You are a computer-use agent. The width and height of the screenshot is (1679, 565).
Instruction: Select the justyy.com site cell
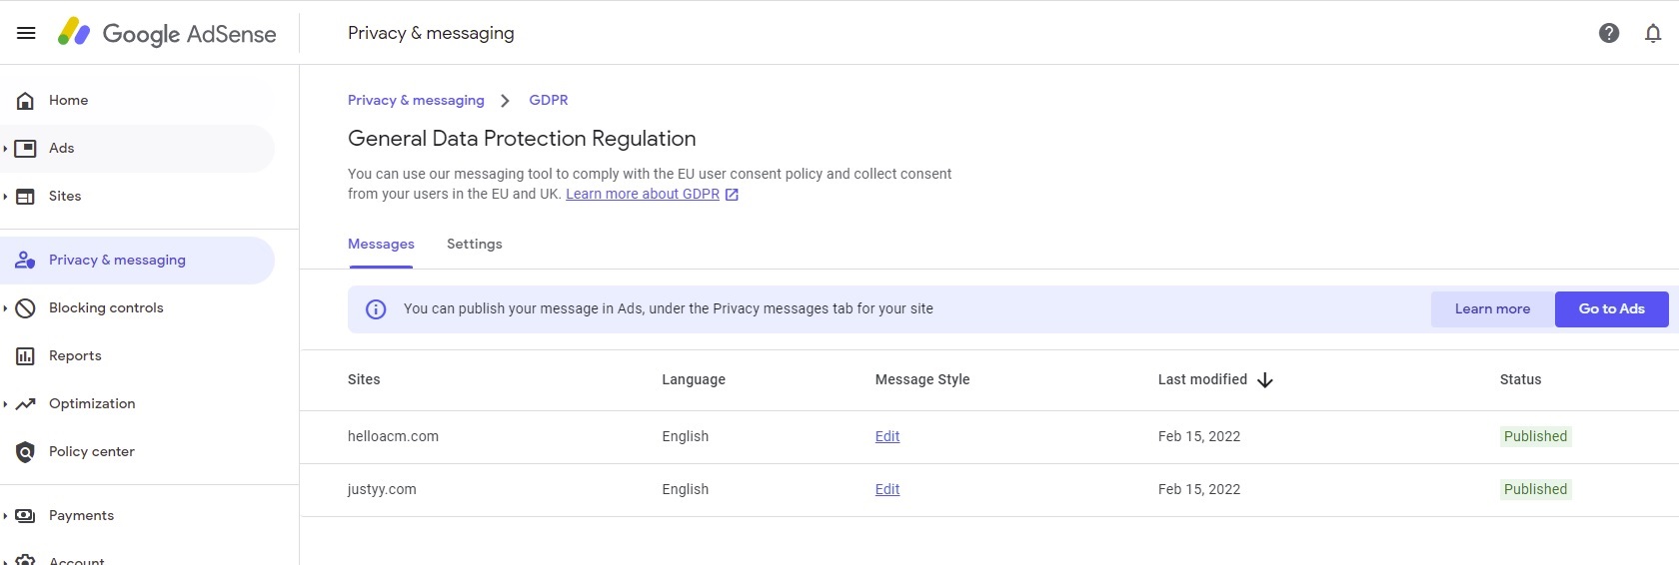pyautogui.click(x=382, y=489)
